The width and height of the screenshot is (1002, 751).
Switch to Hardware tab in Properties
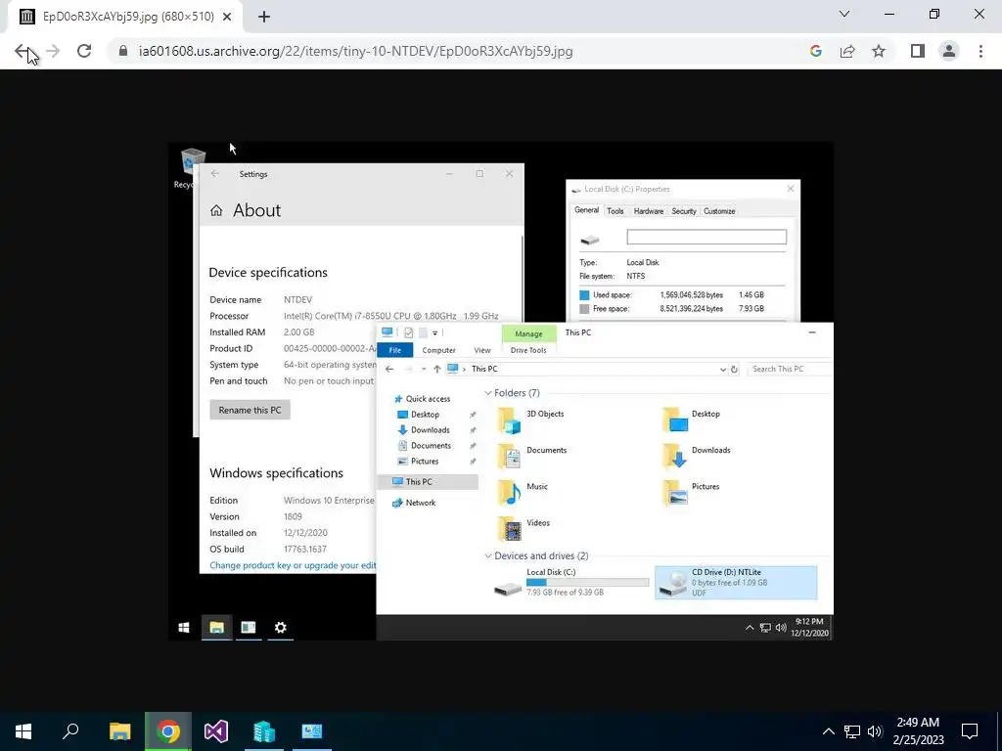pos(648,211)
